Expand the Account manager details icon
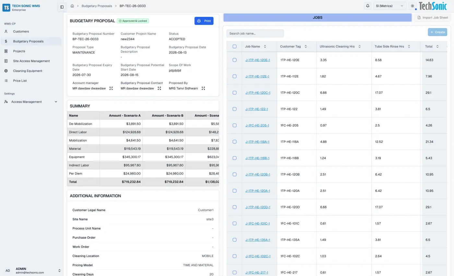Viewport: 454px width, 276px height. (111, 88)
